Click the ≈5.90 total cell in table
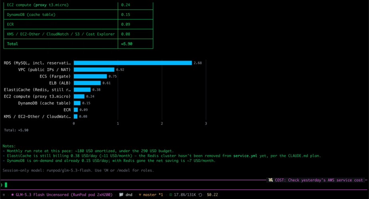 135,44
